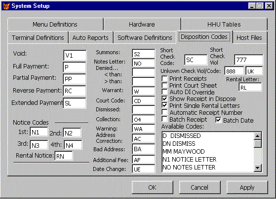
Task: Toggle Print Court Sheet checkbox
Action: [x=164, y=85]
